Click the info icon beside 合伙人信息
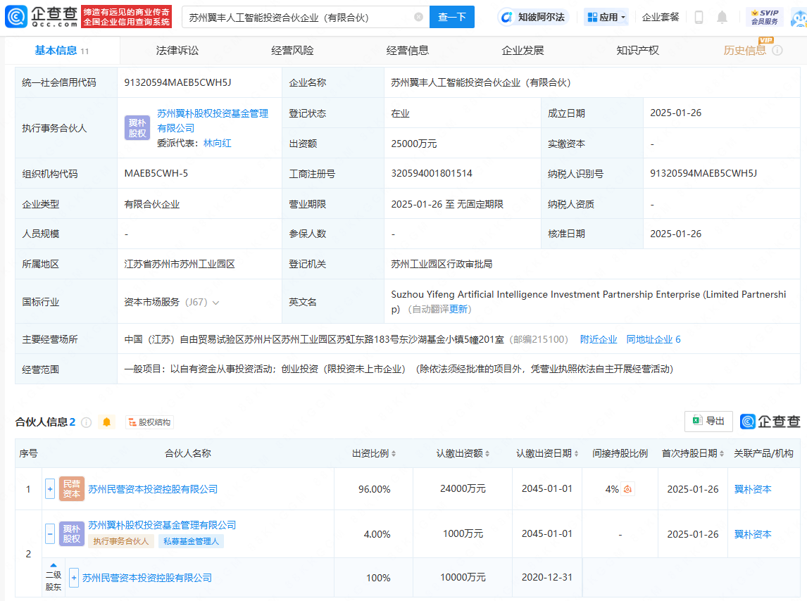 [x=87, y=422]
